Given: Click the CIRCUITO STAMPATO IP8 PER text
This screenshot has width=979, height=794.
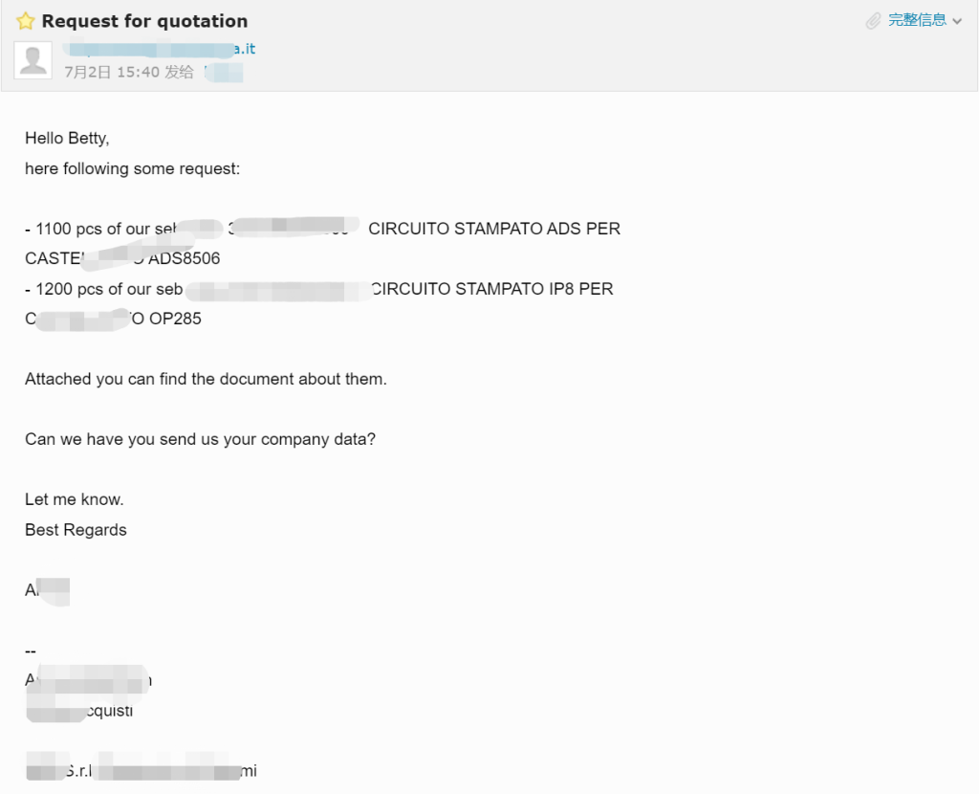Looking at the screenshot, I should pyautogui.click(x=492, y=289).
